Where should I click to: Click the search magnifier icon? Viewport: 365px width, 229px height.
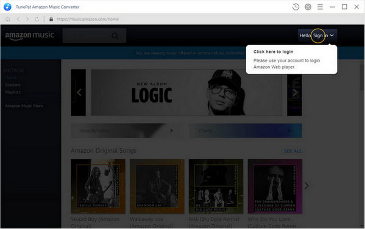pyautogui.click(x=115, y=36)
